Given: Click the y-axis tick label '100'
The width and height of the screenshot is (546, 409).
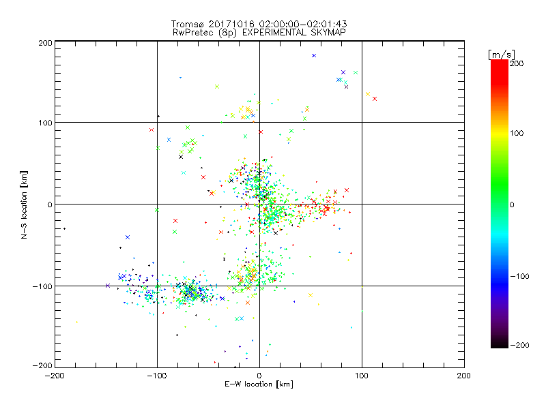Looking at the screenshot, I should 45,123.
